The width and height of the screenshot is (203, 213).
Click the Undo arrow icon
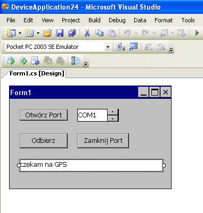pos(127,33)
